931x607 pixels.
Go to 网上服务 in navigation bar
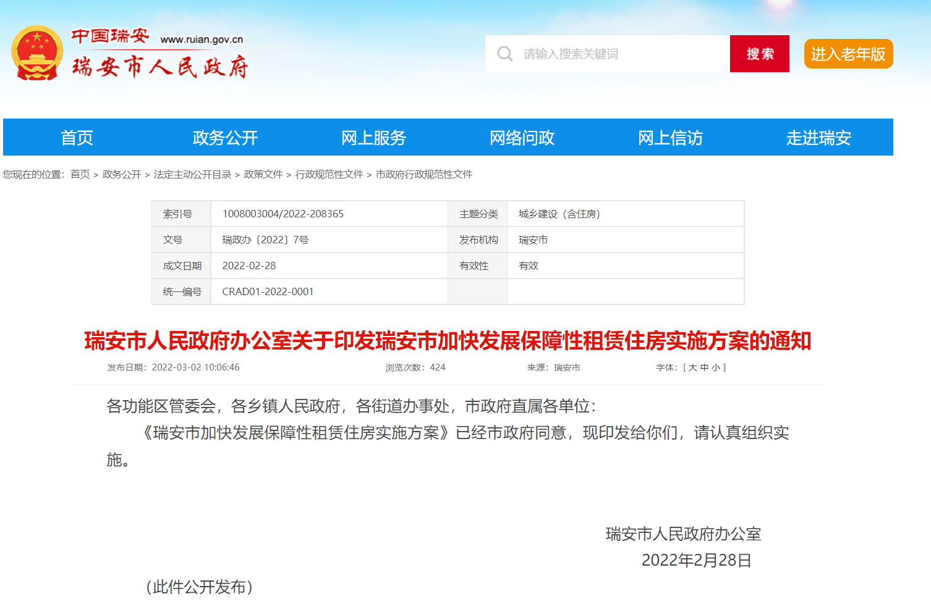click(x=373, y=138)
